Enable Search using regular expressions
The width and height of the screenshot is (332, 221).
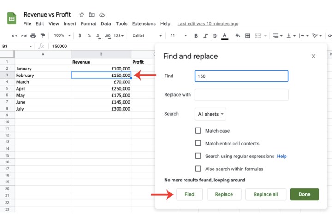click(198, 156)
